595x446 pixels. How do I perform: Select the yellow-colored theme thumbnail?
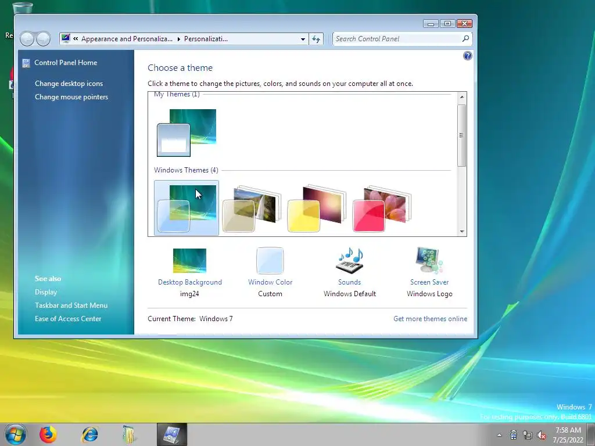click(317, 208)
